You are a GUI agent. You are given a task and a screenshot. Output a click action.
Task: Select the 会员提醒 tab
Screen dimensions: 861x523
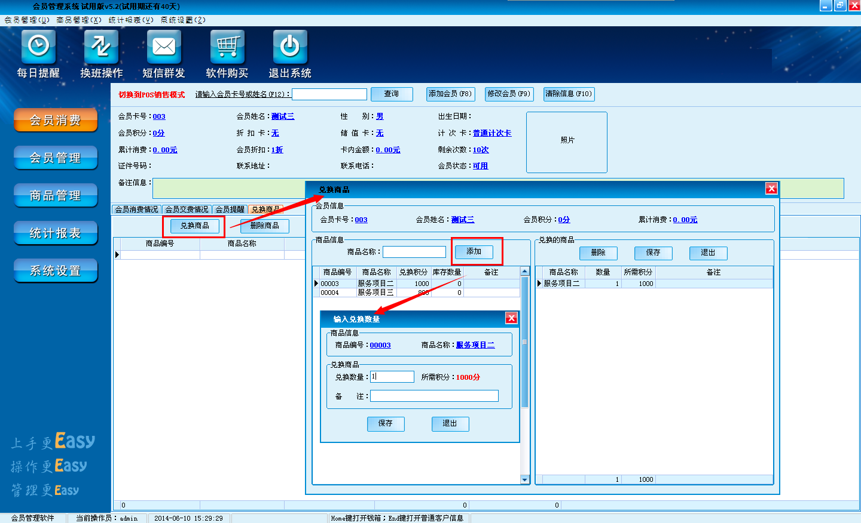[230, 210]
